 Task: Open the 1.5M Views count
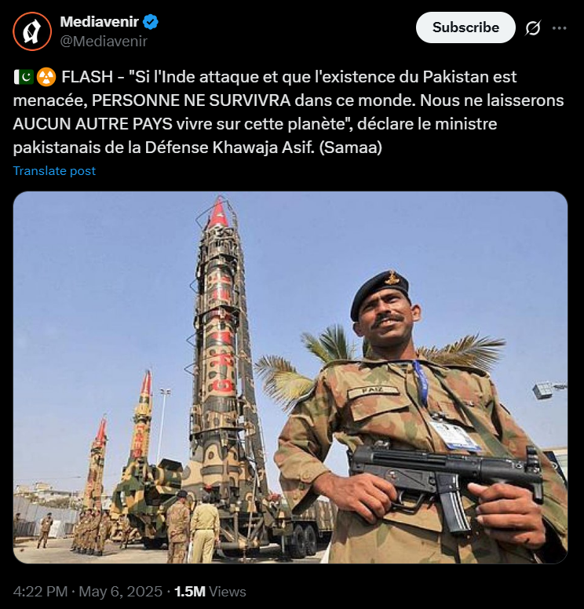210,592
